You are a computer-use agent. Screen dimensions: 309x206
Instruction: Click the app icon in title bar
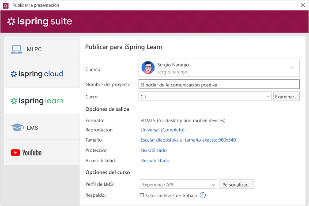[5, 6]
